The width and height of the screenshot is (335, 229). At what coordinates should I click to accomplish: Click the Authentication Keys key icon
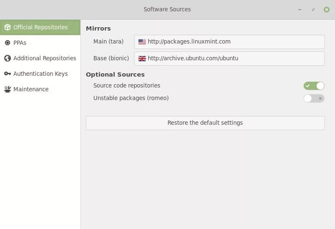7,74
